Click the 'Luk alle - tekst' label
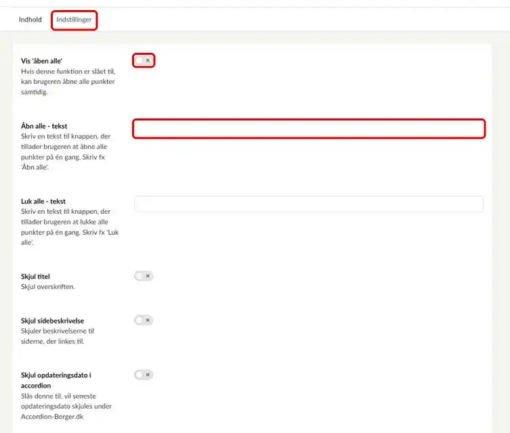 43,202
